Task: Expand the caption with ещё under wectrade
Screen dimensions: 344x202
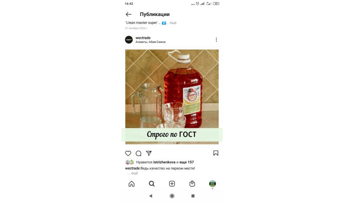Action: click(x=134, y=173)
